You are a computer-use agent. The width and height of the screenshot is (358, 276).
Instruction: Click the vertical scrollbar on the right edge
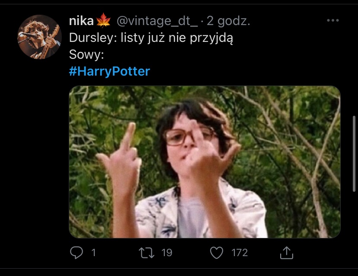click(x=355, y=151)
